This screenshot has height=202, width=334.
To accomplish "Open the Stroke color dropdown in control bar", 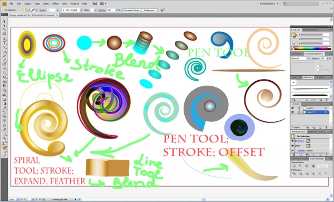I will pos(36,10).
